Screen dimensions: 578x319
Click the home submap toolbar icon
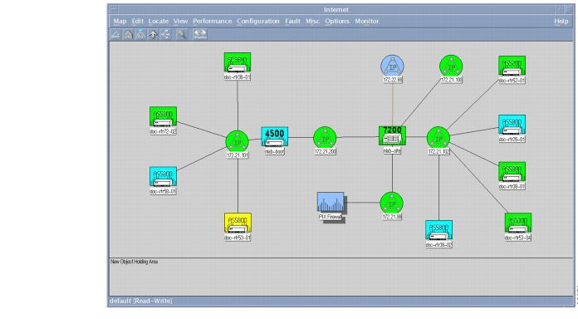128,34
